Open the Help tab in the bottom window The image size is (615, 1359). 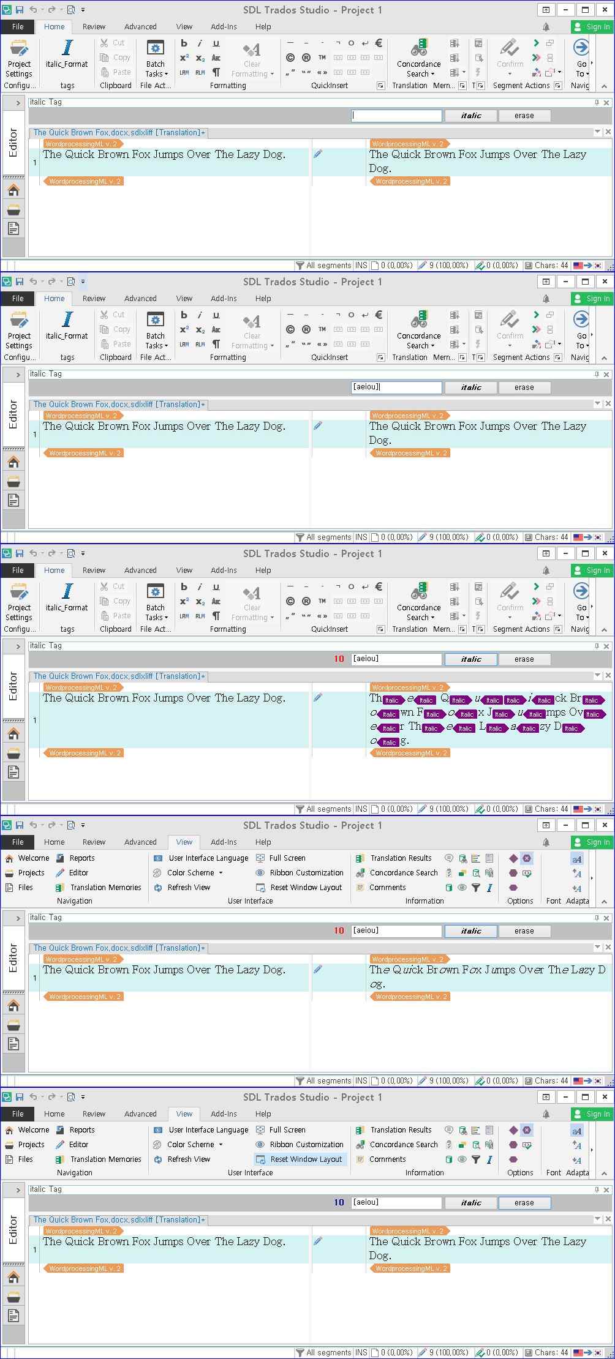tap(263, 1114)
